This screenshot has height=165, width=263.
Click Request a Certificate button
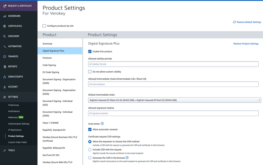coord(19,6)
